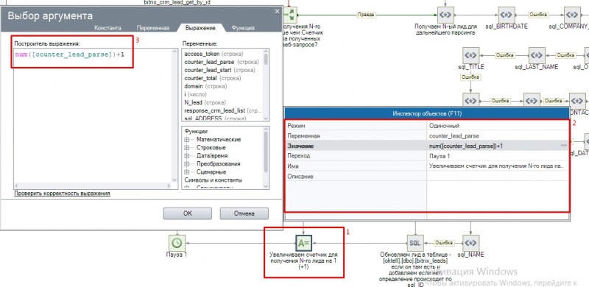Screen dimensions: 589x287
Task: Click the Имя field in object inspector
Action: 498,166
